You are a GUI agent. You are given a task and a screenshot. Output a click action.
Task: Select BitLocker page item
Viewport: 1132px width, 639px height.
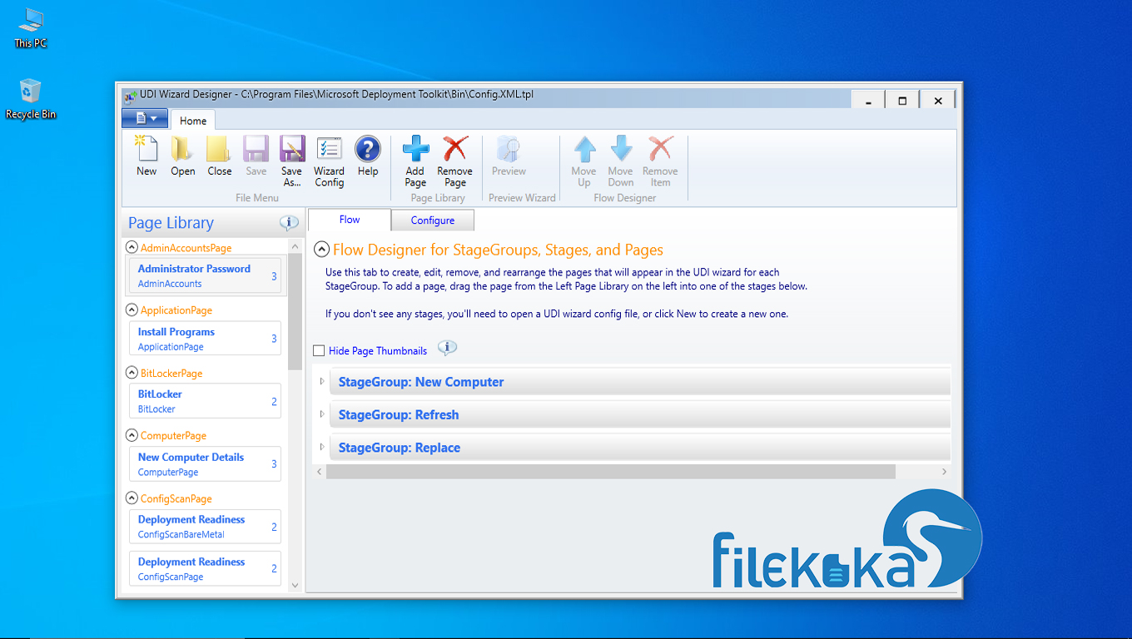(x=205, y=401)
